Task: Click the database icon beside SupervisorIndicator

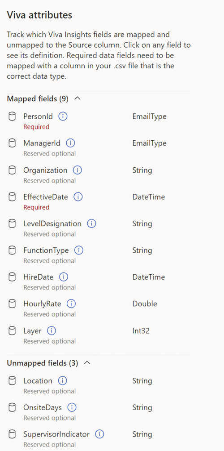Action: pos(12,434)
